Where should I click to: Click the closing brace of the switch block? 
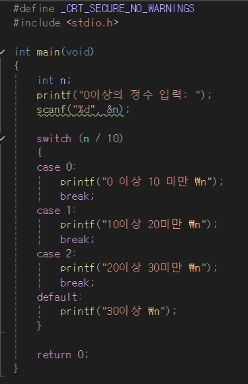tap(39, 326)
